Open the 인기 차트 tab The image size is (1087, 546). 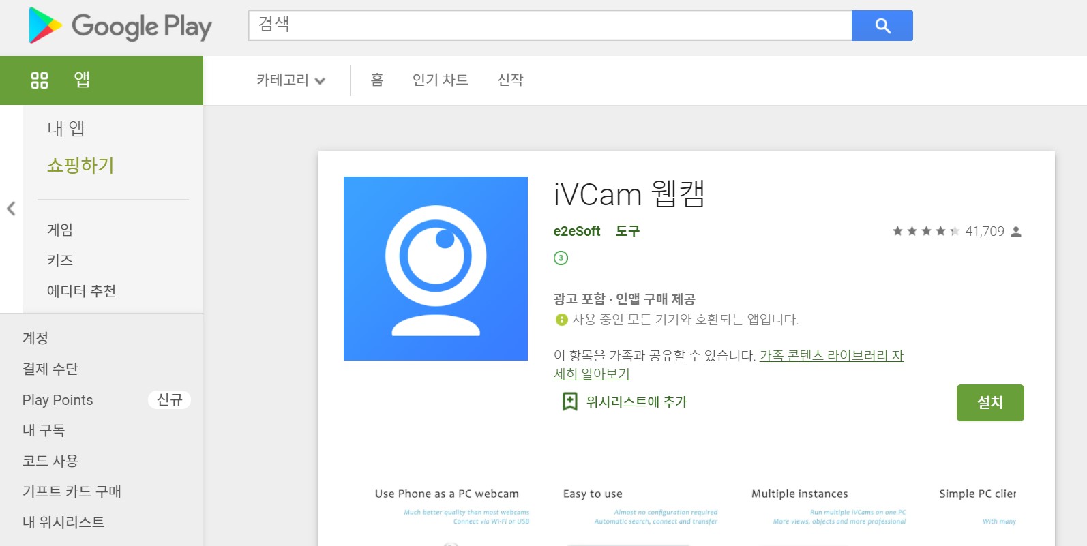pyautogui.click(x=441, y=80)
